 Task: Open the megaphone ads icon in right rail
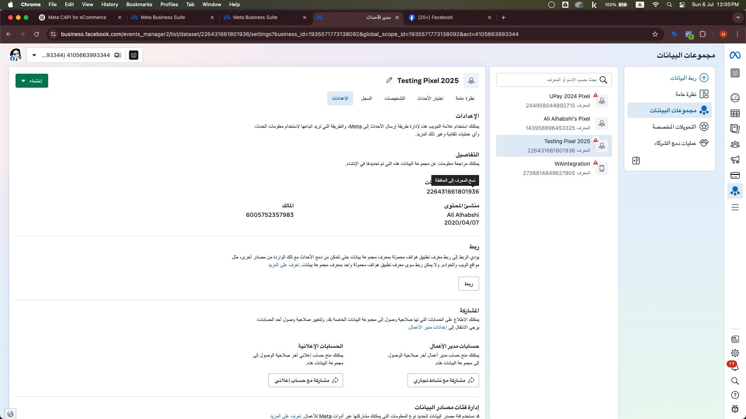coord(735,160)
